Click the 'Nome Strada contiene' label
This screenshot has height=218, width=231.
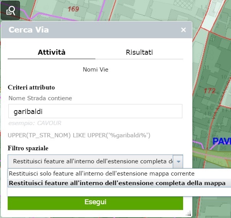(x=40, y=98)
